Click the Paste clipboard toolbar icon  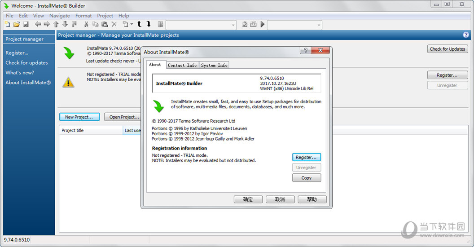[x=105, y=24]
